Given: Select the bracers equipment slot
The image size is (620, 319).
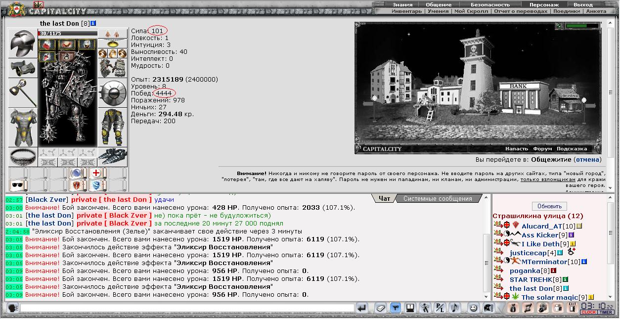Looking at the screenshot, I should (x=23, y=68).
